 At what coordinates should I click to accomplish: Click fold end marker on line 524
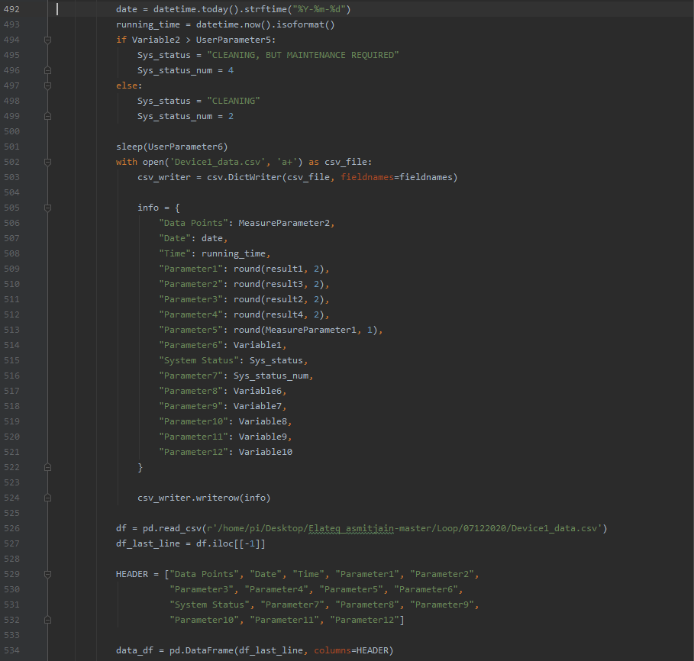(48, 498)
